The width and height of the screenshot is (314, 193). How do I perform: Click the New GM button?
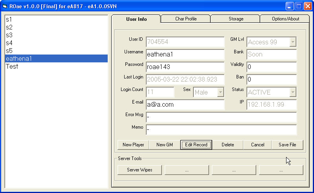click(x=164, y=145)
